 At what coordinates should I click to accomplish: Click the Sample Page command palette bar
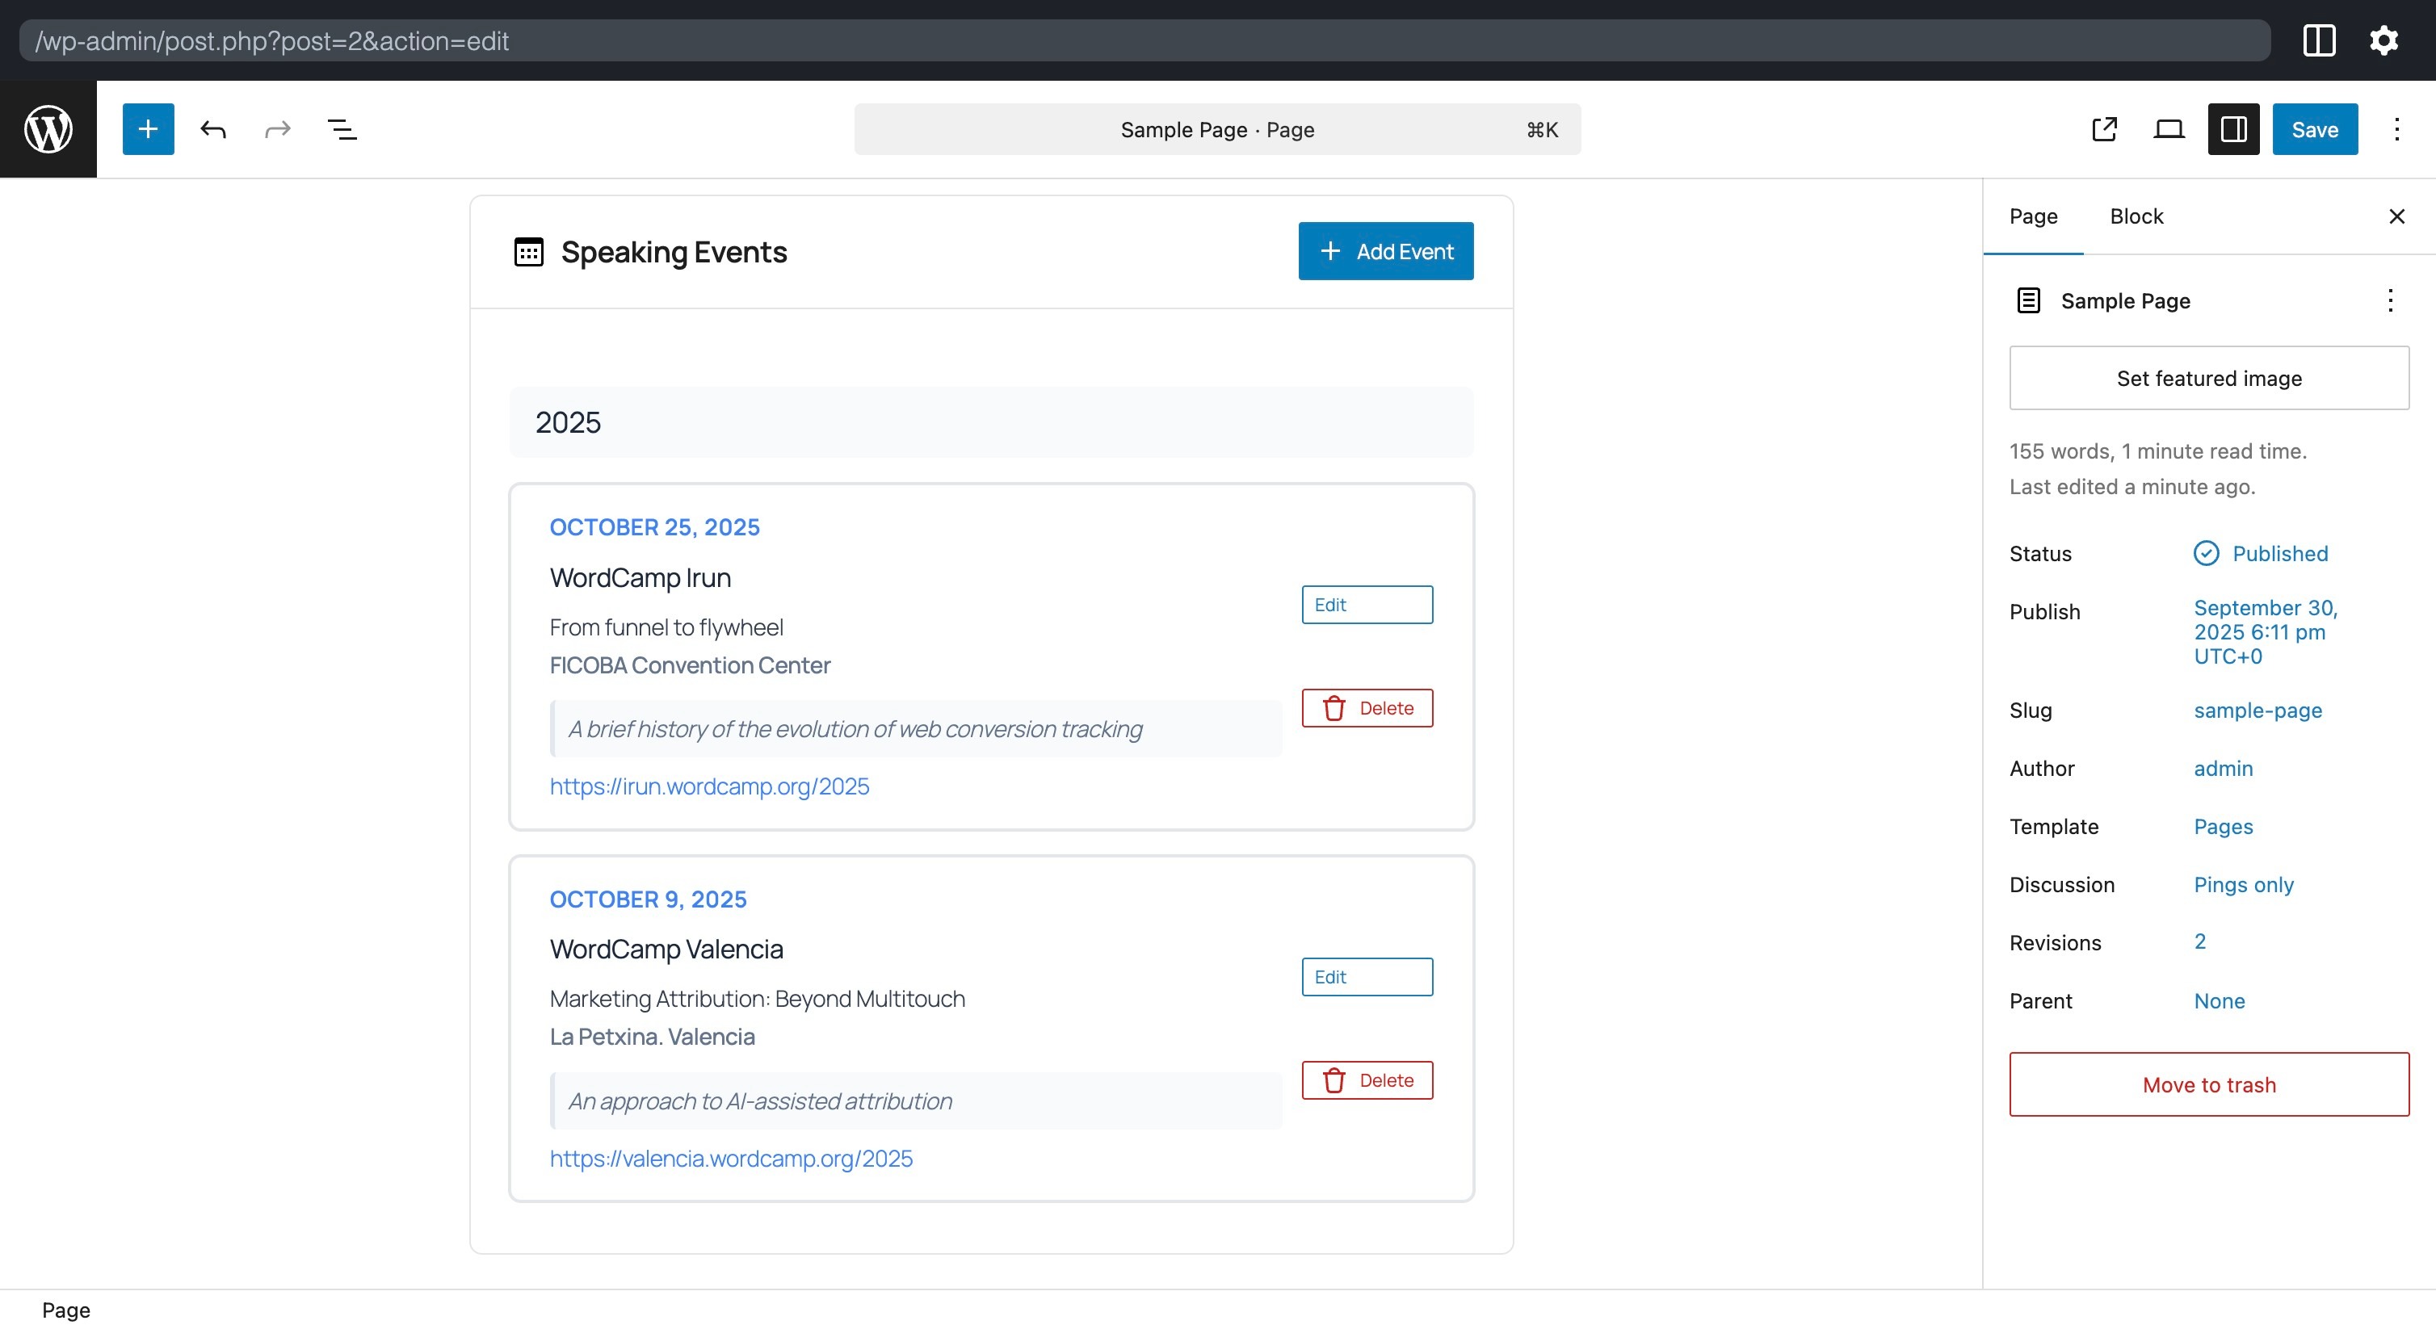coord(1216,129)
